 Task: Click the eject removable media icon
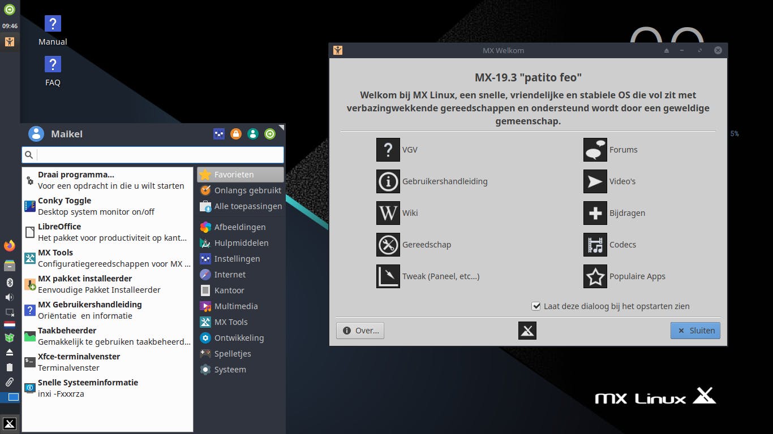click(x=10, y=353)
